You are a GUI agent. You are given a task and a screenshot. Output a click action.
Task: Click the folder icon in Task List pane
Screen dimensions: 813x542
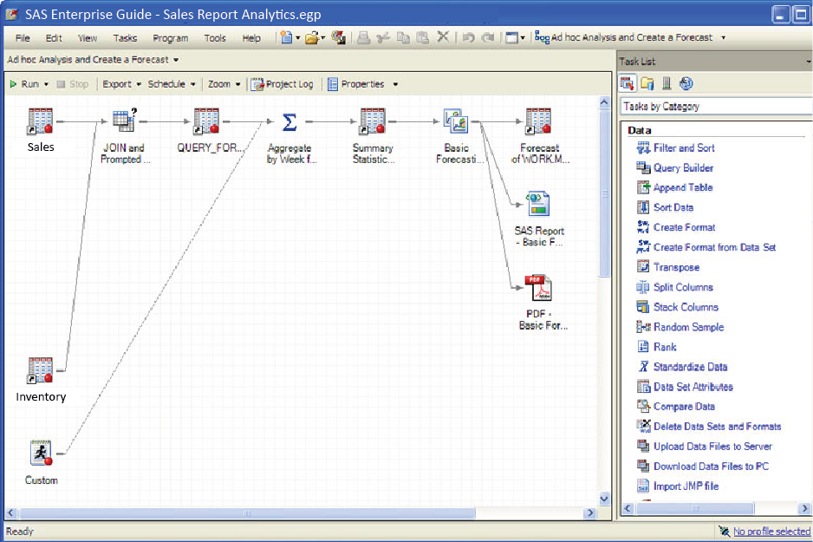[647, 83]
